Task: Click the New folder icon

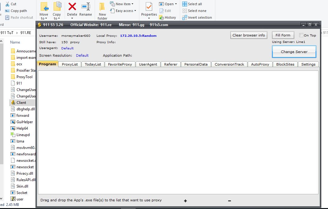Action: point(102,7)
